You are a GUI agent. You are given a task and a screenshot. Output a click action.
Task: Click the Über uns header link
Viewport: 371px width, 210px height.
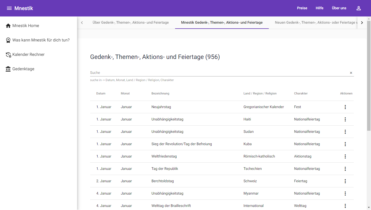[x=339, y=8]
